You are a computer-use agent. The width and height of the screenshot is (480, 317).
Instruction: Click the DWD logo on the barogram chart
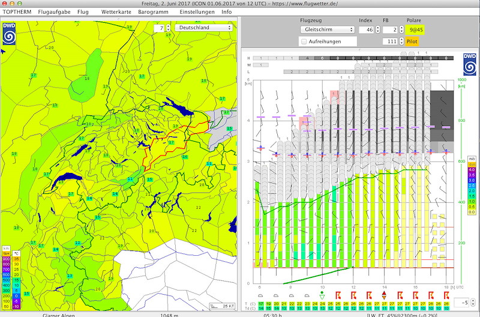point(469,64)
